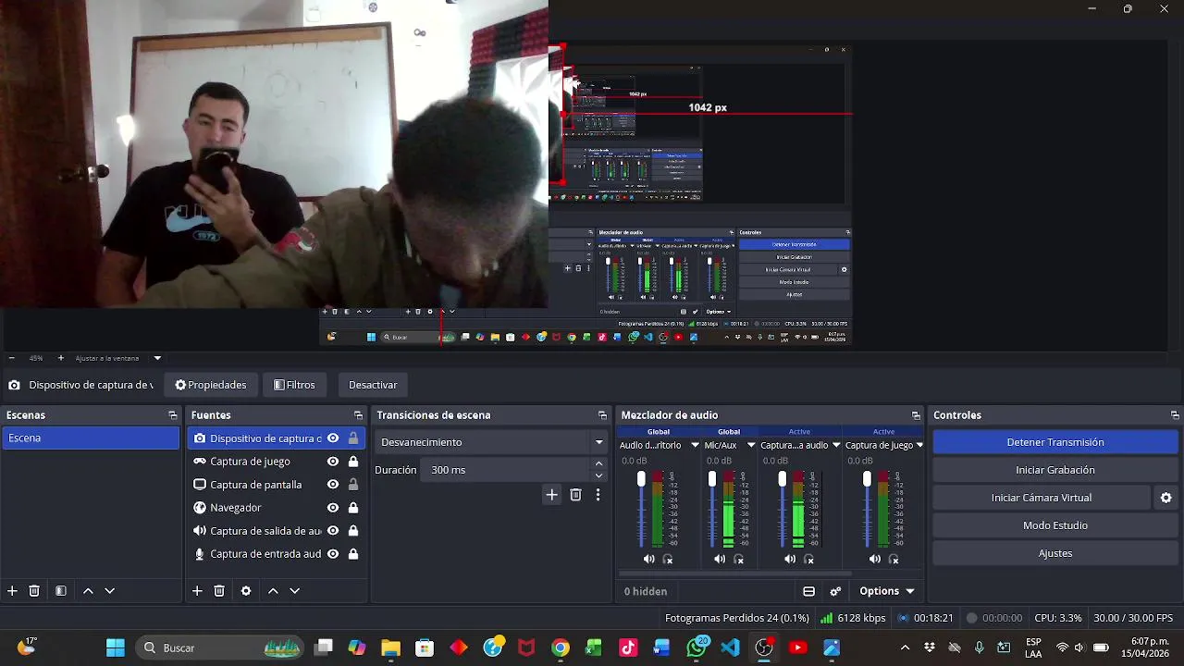The image size is (1184, 666).
Task: Open Visual Studio Code from taskbar
Action: [x=731, y=647]
